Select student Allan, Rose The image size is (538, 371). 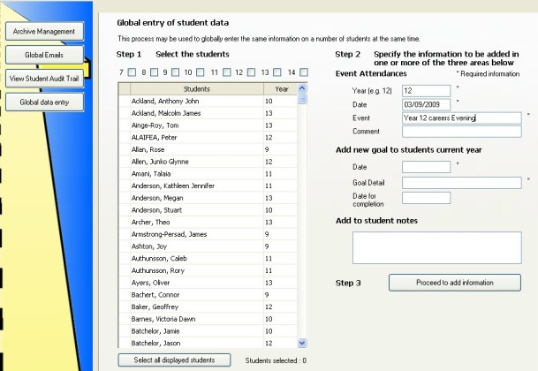[208, 149]
